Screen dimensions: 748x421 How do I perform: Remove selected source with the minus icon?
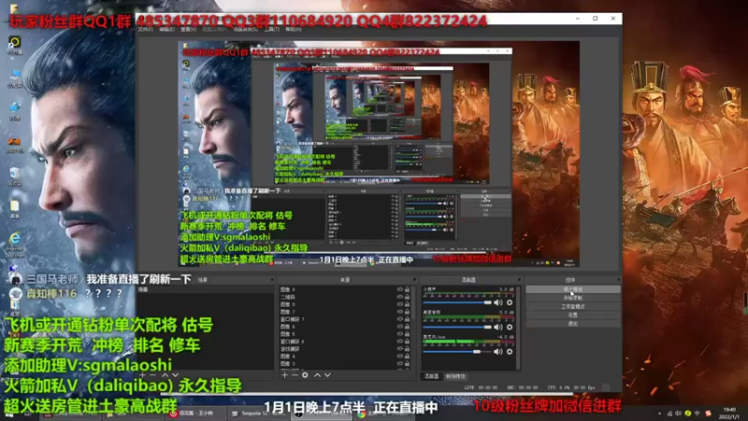tap(295, 375)
